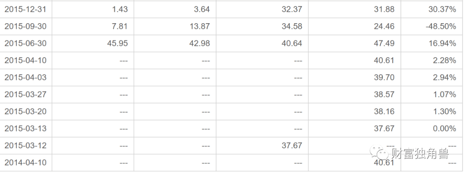464x174 pixels.
Task: Click the 2015-03-27 date cell
Action: click(25, 95)
